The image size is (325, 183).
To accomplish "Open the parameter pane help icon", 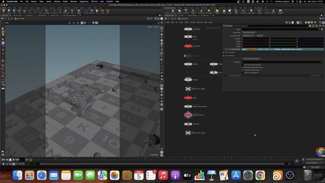I will click(x=323, y=26).
